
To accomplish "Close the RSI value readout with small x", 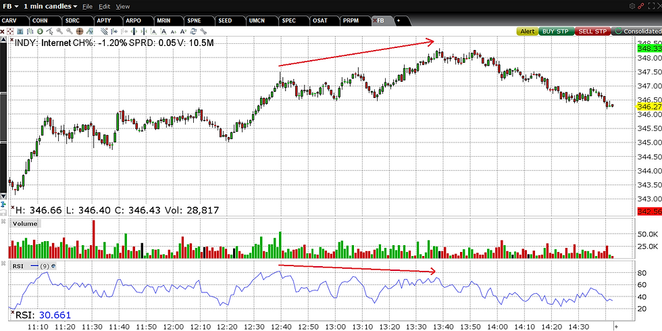I will (13, 312).
